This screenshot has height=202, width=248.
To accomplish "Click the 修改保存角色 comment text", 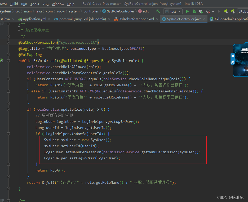I will (x=37, y=30).
